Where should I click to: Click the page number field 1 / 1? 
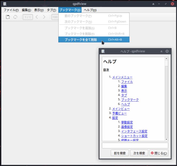click(28, 17)
